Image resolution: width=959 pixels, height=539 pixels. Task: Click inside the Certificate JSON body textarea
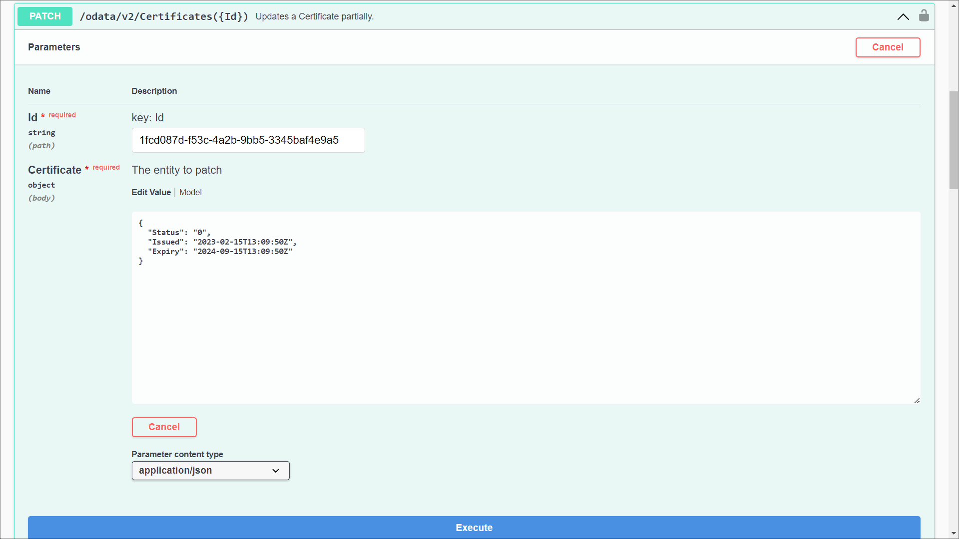click(x=525, y=324)
